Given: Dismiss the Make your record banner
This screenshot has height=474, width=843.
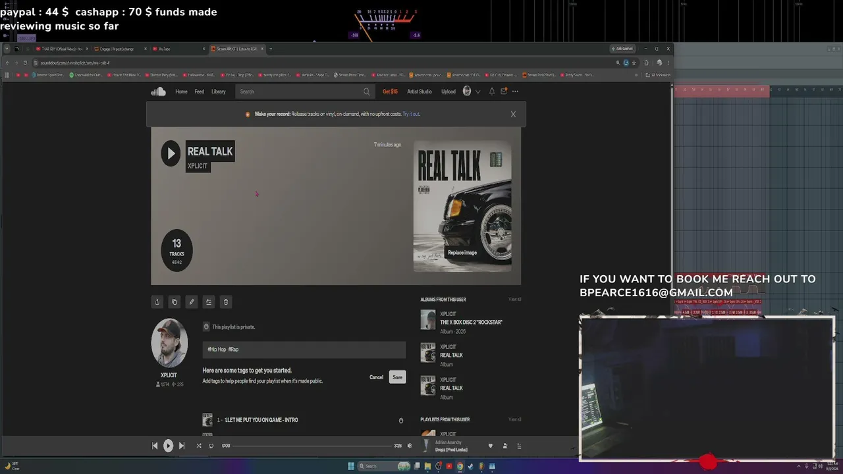Looking at the screenshot, I should (x=513, y=114).
